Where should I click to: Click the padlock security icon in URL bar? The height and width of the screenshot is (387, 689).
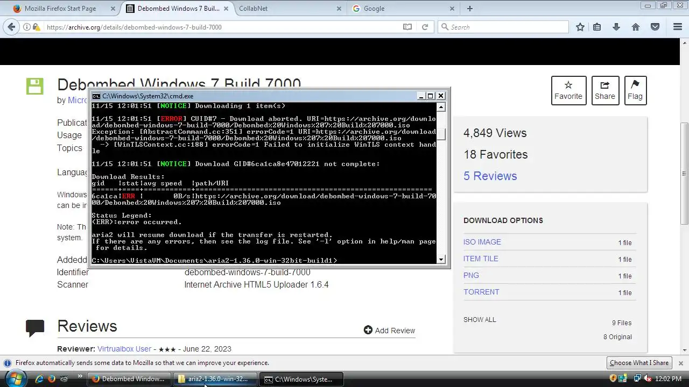click(37, 27)
